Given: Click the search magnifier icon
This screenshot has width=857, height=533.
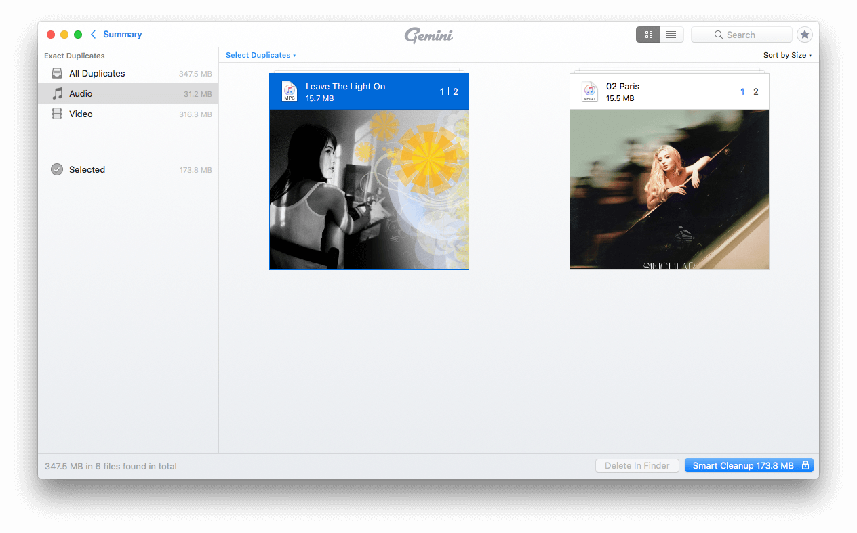Looking at the screenshot, I should 718,35.
